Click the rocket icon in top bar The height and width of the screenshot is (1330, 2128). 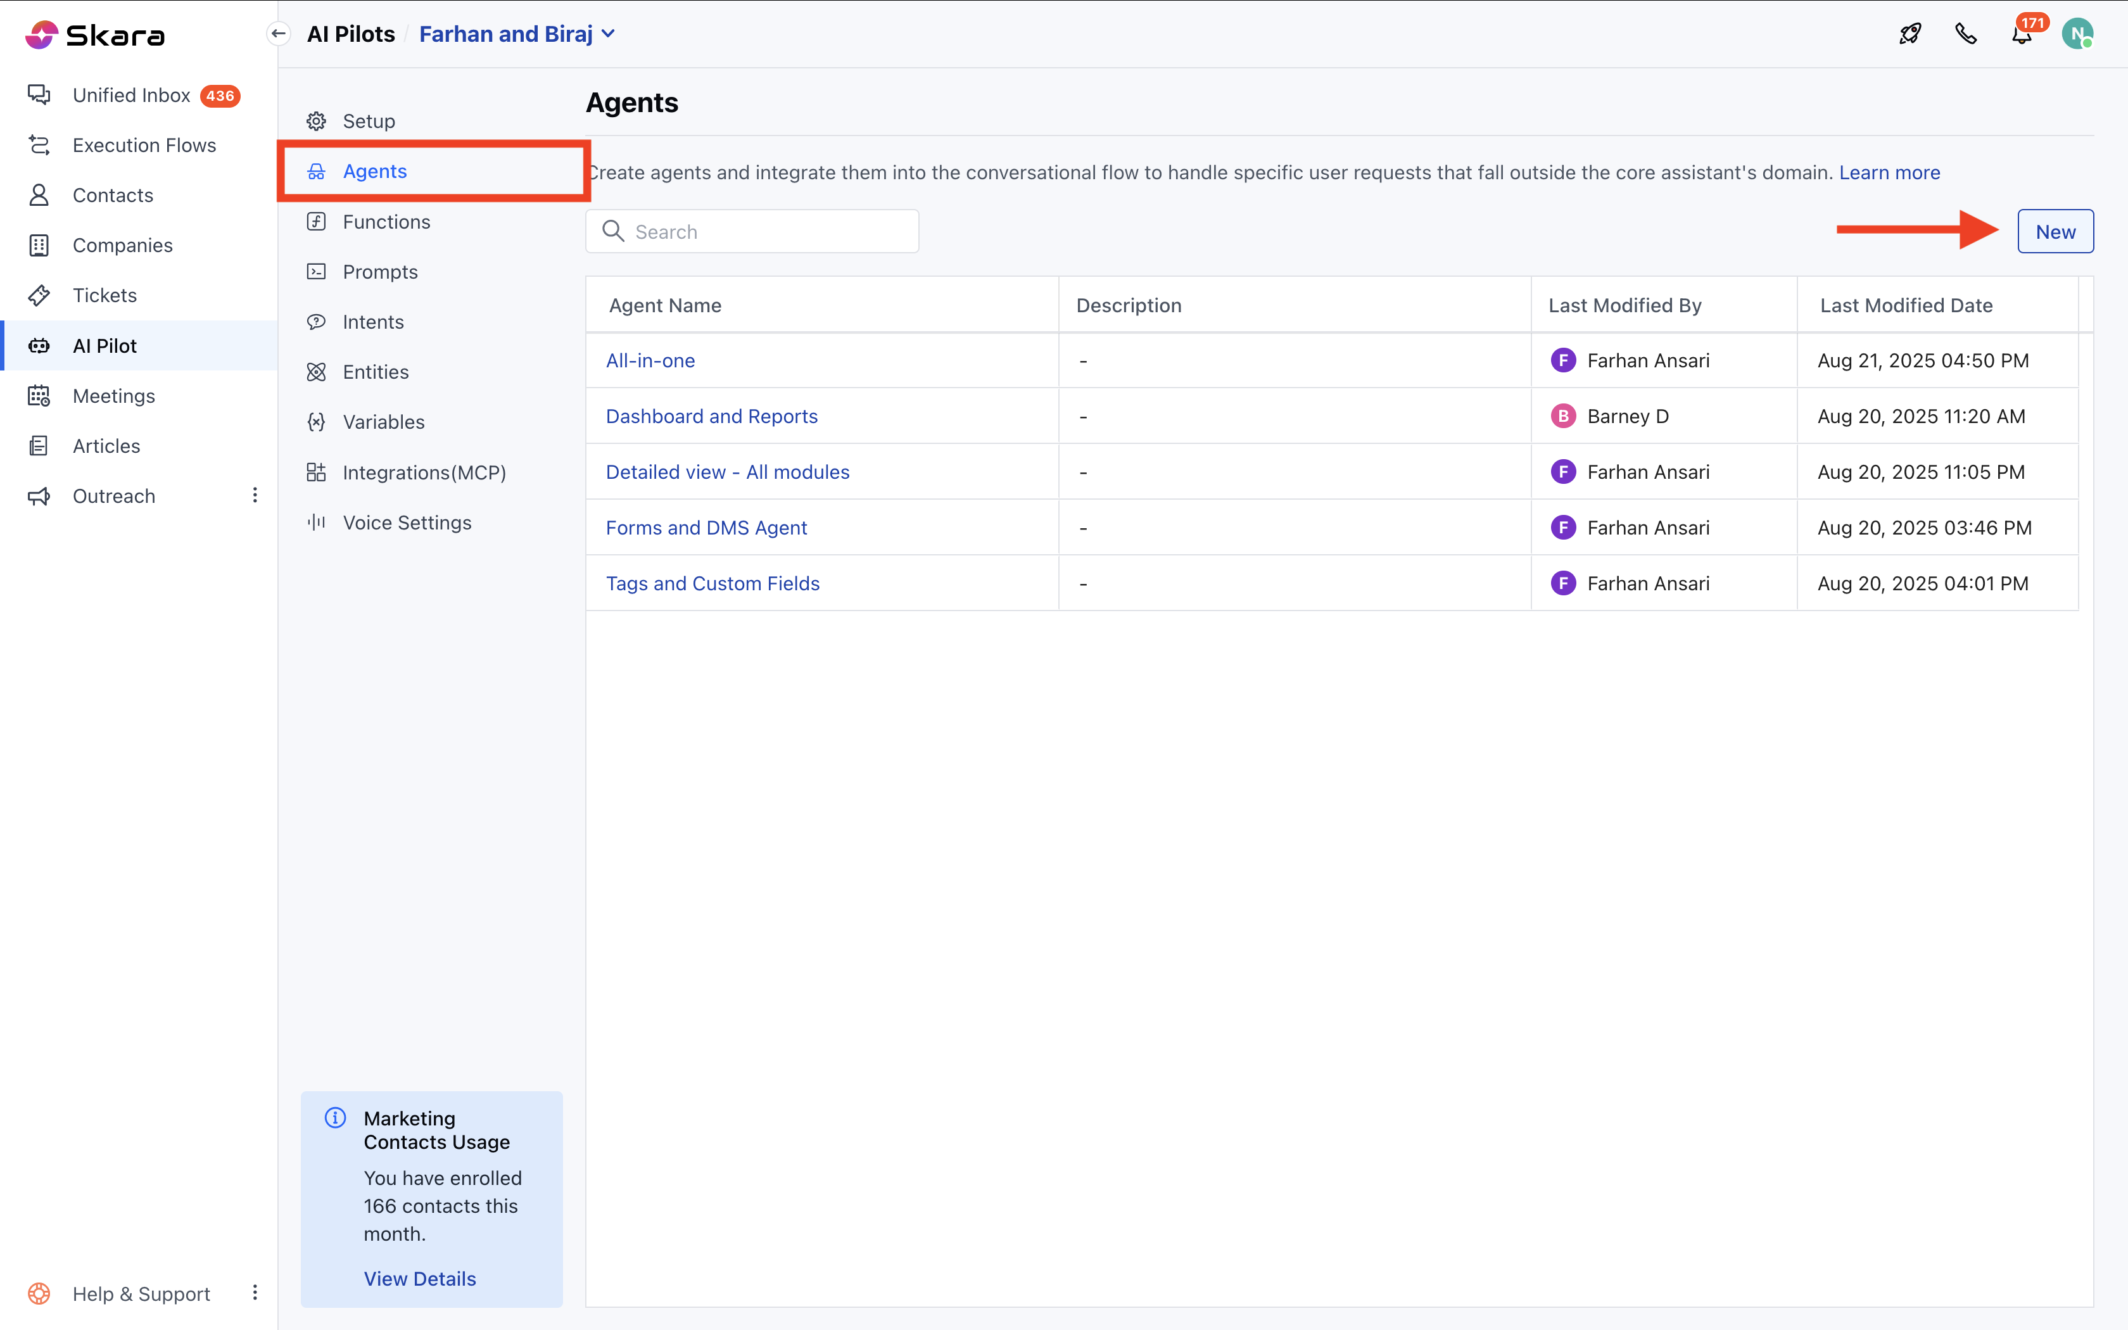coord(1909,34)
